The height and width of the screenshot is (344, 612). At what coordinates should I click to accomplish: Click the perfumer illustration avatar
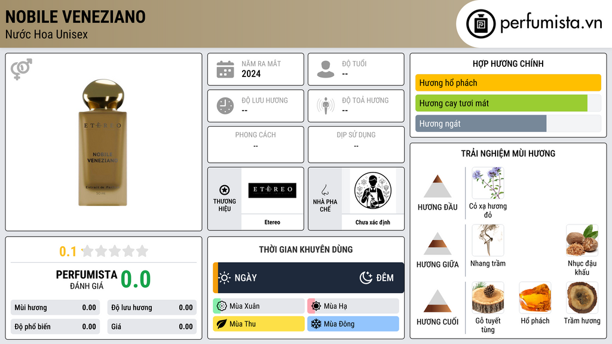click(373, 191)
